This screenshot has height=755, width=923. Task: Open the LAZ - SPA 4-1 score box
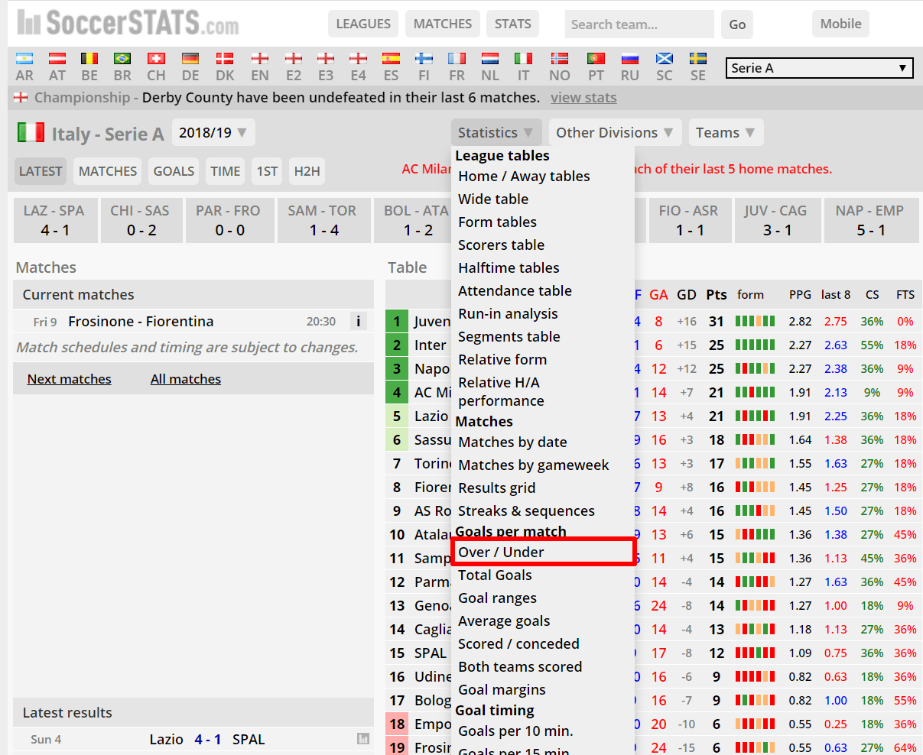click(x=54, y=221)
